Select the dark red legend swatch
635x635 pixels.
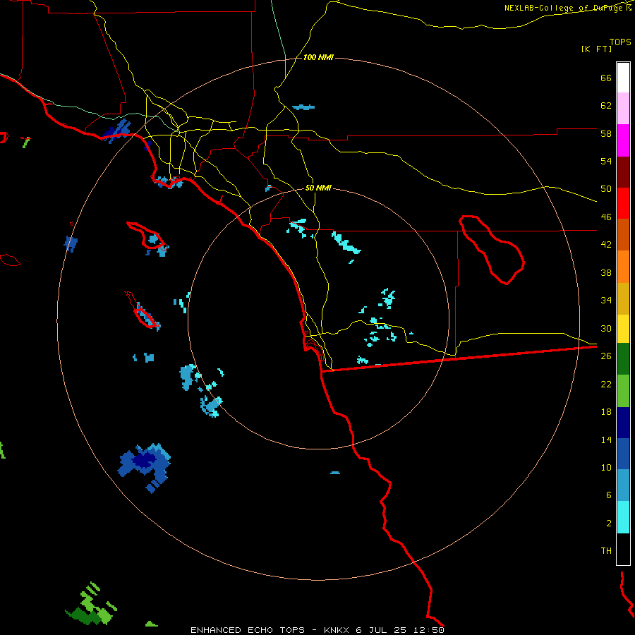[623, 171]
